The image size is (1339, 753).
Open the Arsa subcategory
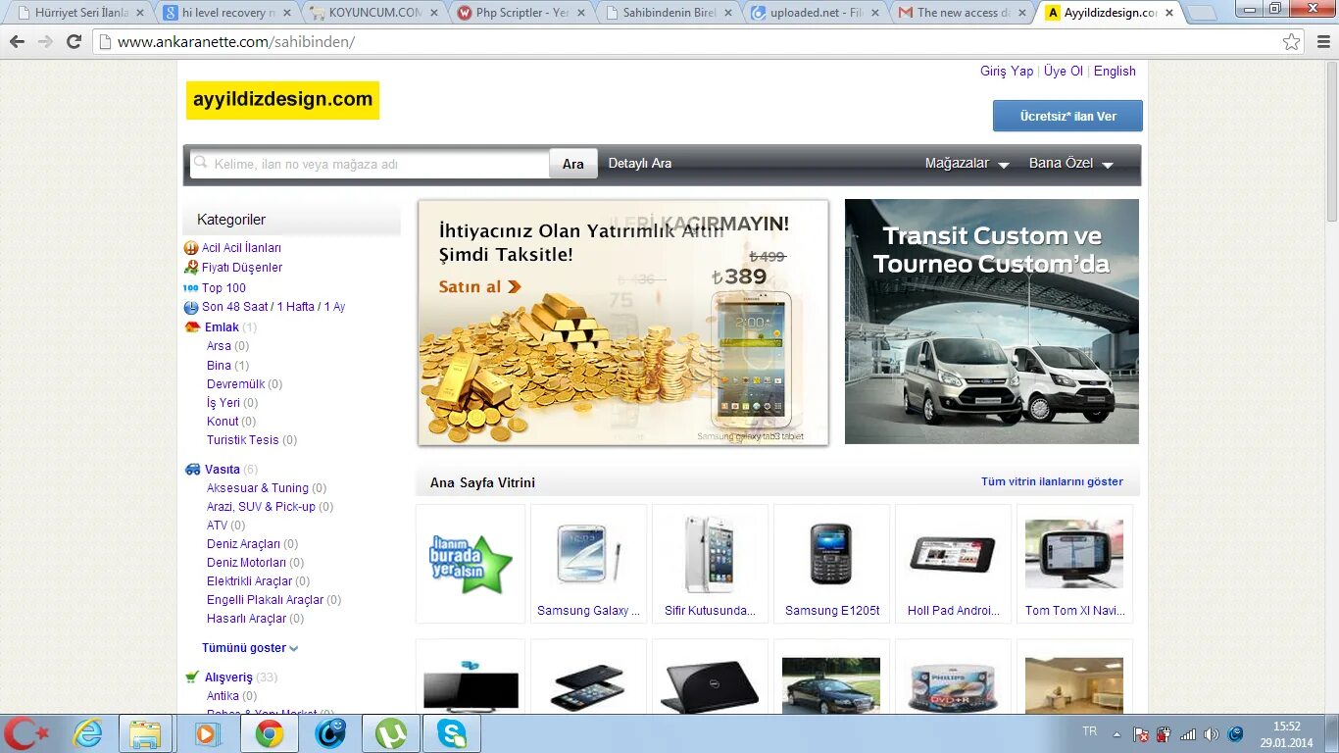(219, 346)
